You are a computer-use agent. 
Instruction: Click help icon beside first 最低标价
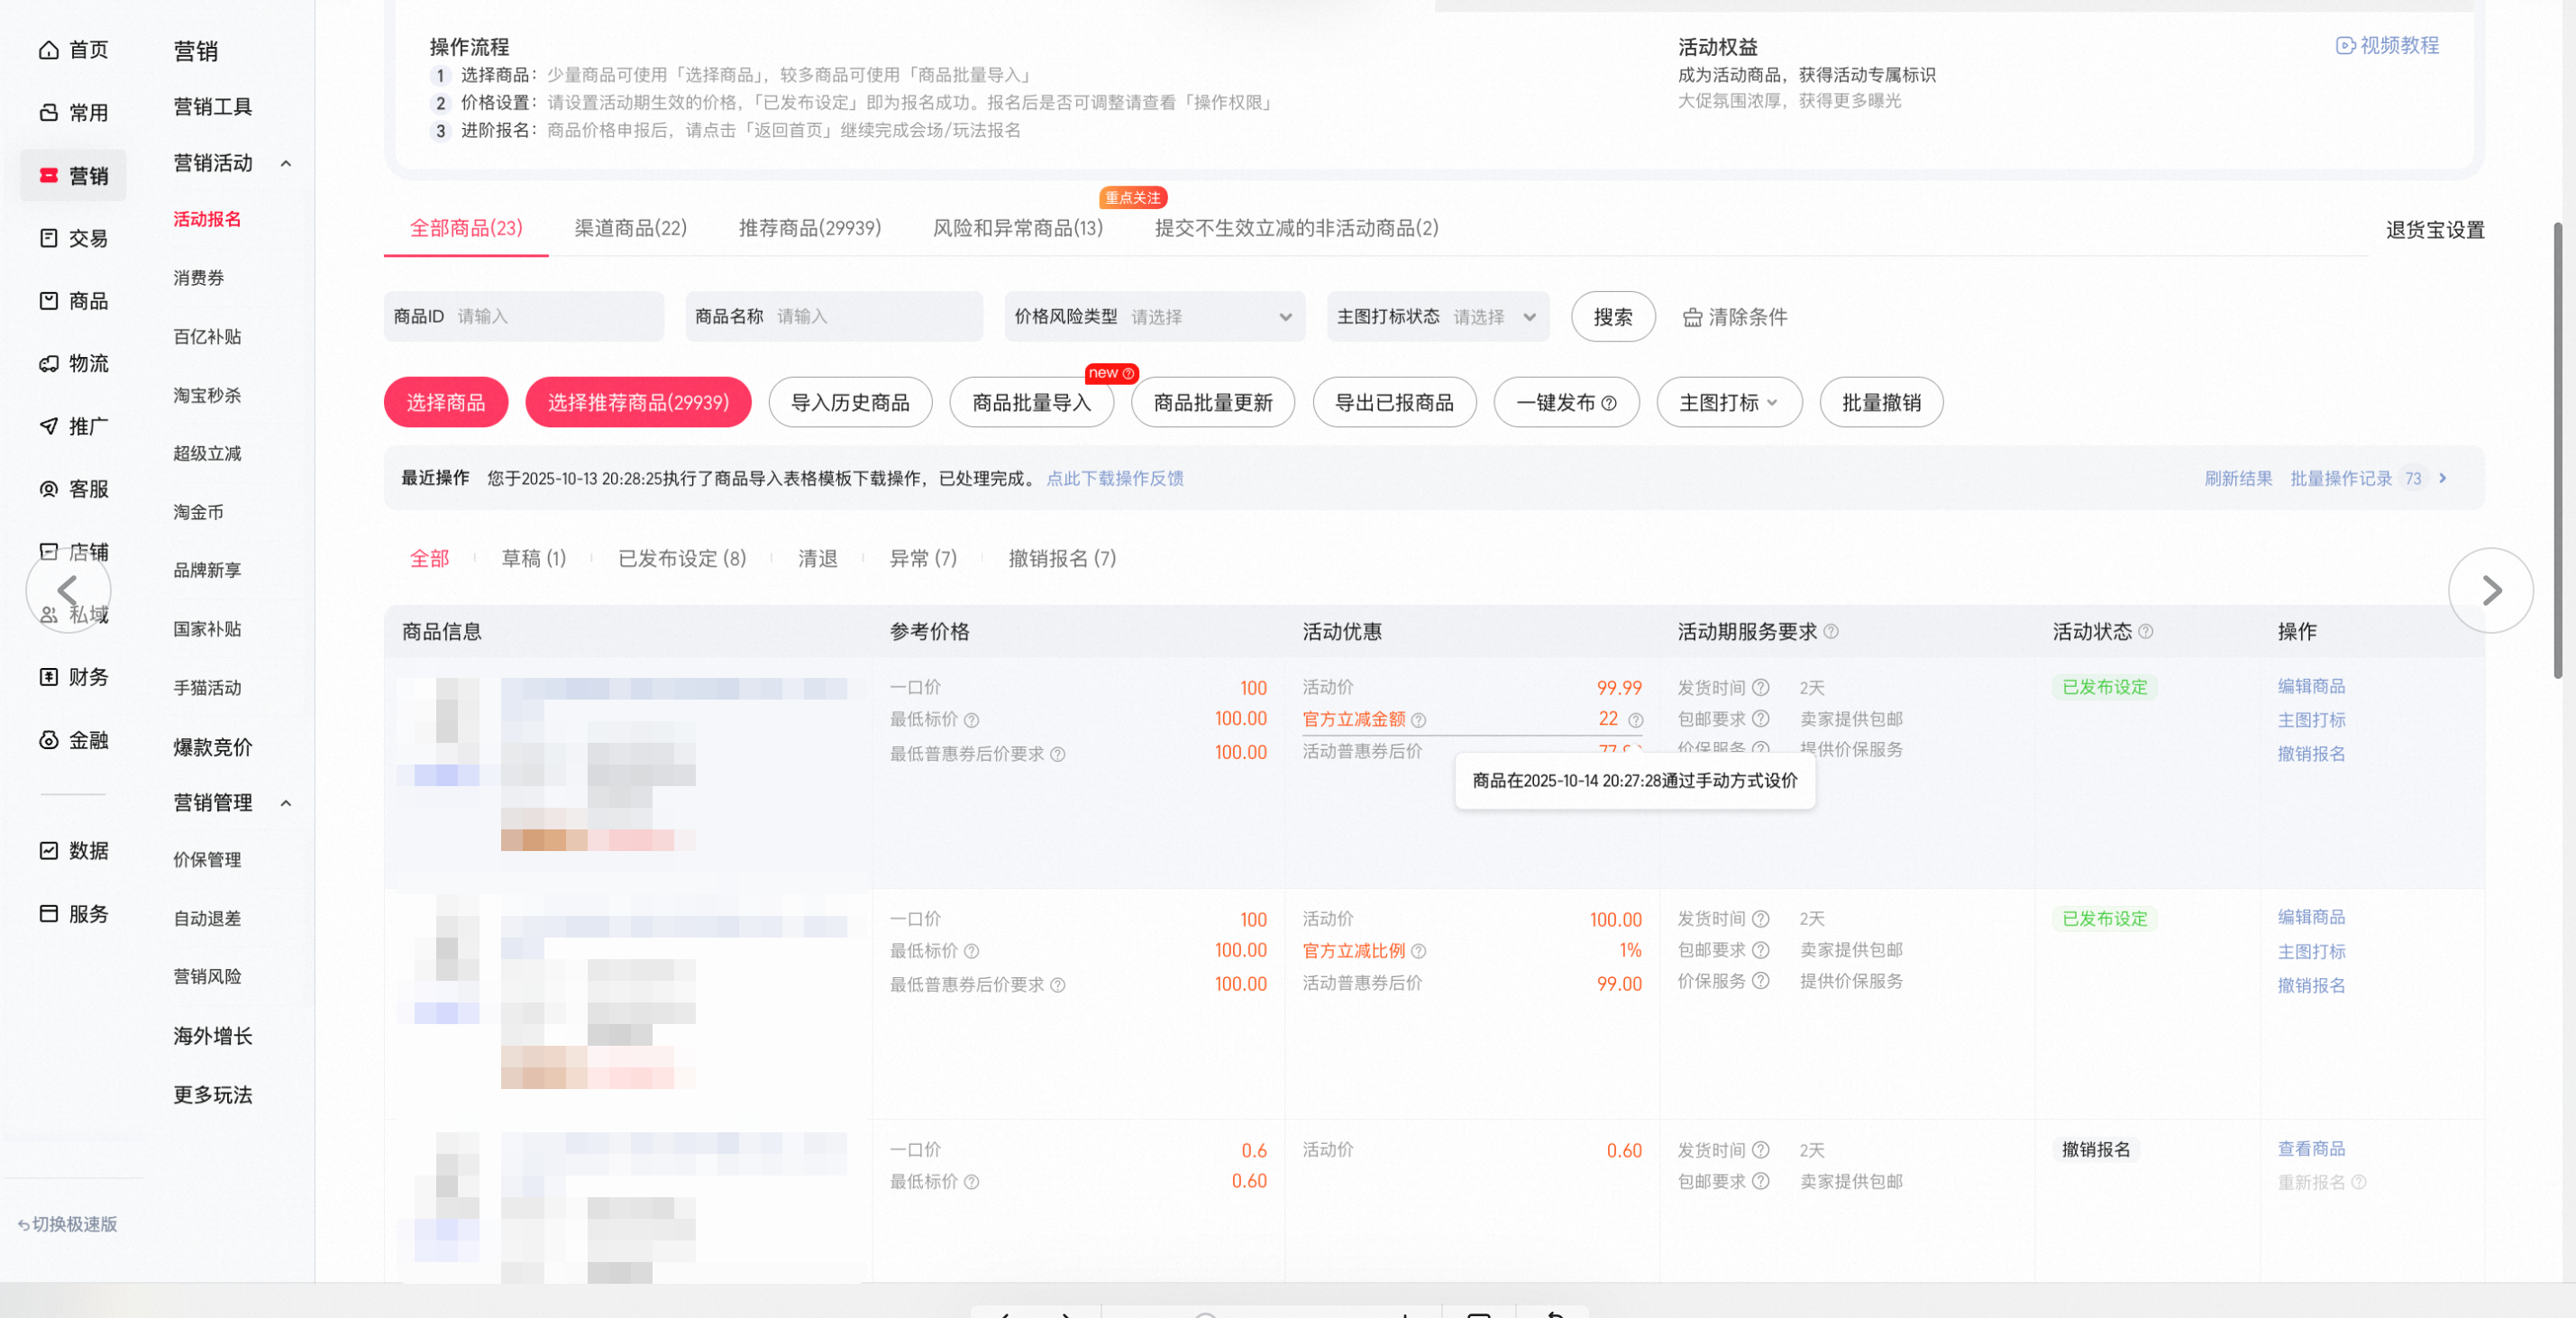971,721
